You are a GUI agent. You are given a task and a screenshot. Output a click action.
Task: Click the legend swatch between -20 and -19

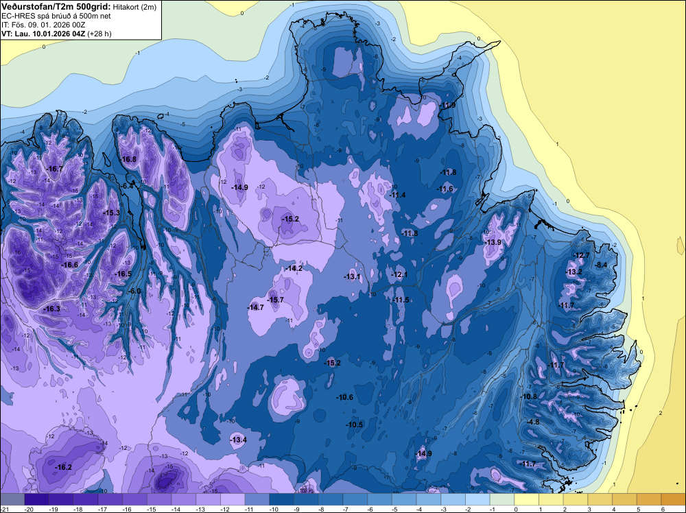click(x=37, y=499)
